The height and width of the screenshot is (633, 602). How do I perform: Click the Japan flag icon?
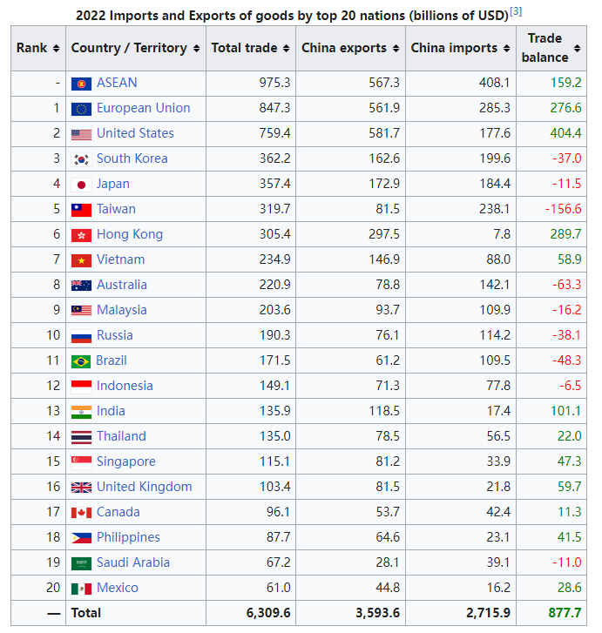point(81,185)
